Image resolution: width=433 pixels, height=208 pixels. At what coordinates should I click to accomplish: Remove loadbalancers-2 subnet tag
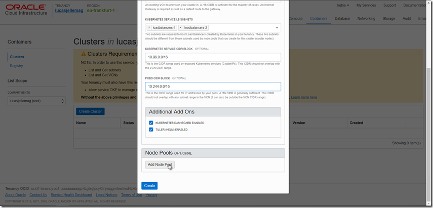coord(181,28)
